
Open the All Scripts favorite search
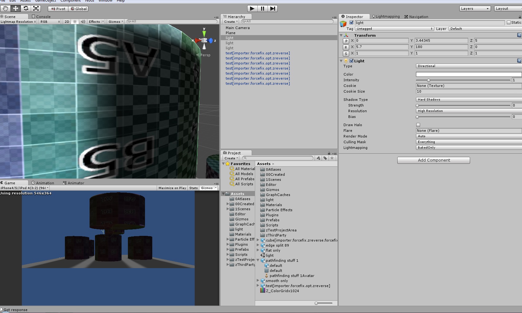tap(242, 184)
